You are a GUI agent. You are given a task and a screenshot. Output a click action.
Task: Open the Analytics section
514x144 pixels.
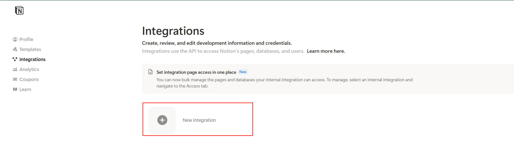[x=29, y=69]
